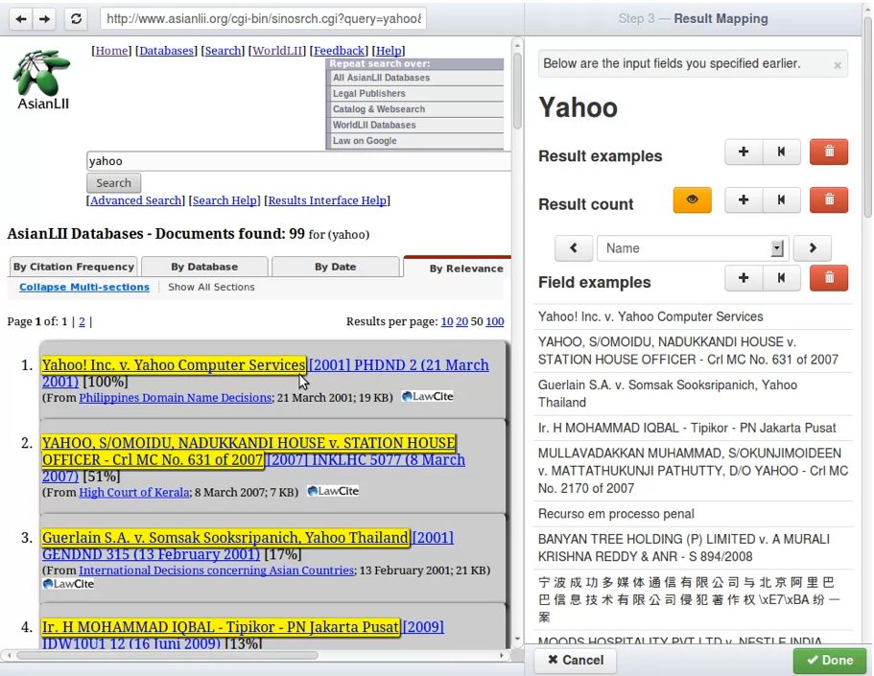The image size is (874, 676).
Task: Click the yahoo search query field
Action: 298,161
